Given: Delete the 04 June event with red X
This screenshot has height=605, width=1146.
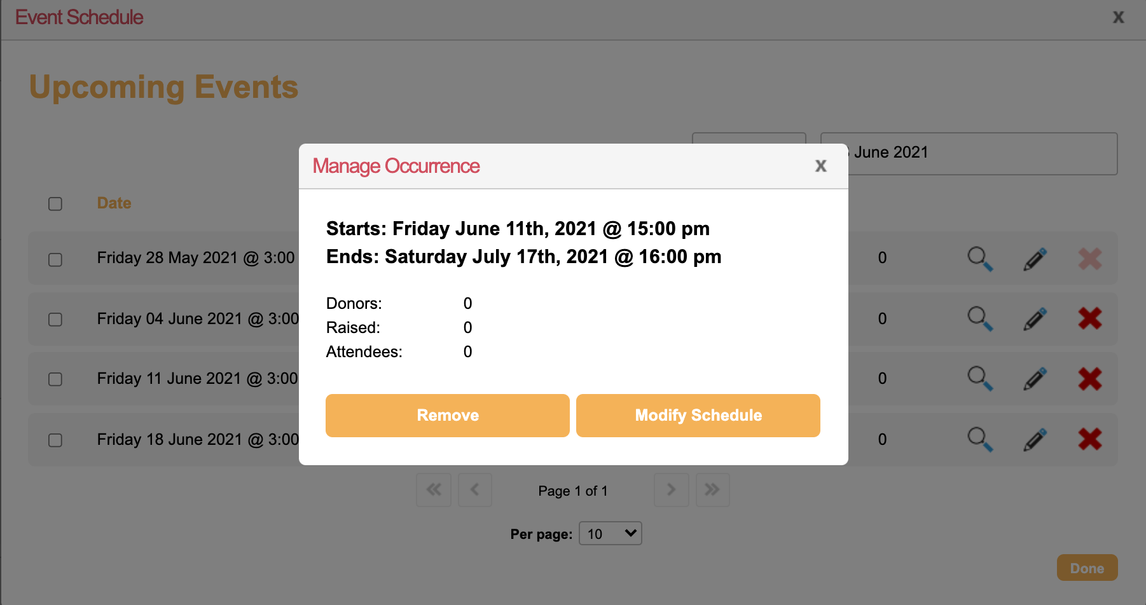Looking at the screenshot, I should pyautogui.click(x=1089, y=318).
